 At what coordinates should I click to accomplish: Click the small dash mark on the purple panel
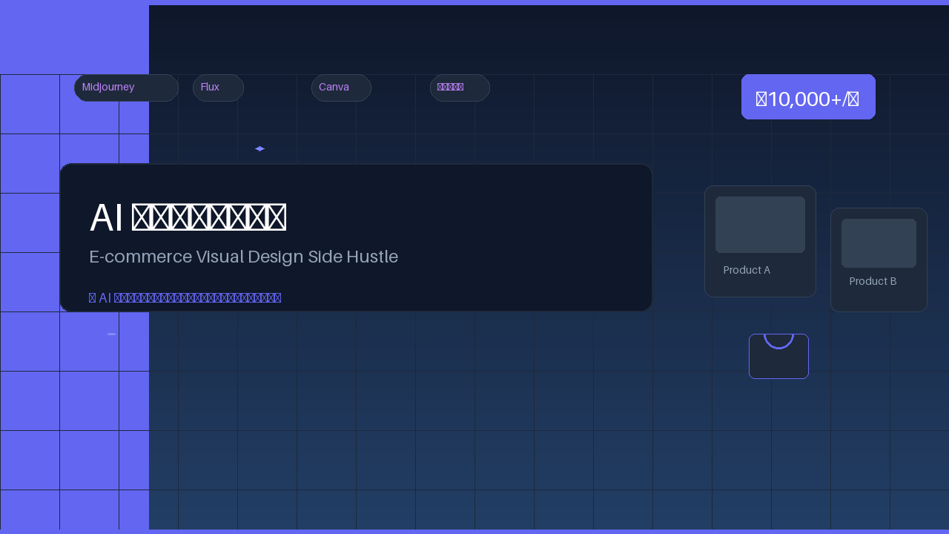pos(111,334)
